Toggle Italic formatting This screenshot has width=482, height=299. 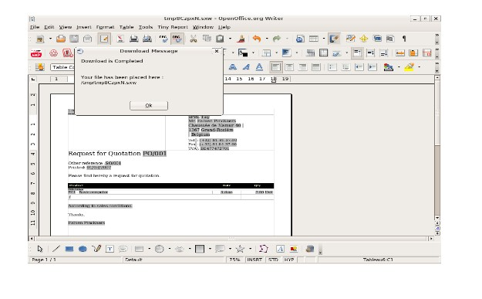246,67
